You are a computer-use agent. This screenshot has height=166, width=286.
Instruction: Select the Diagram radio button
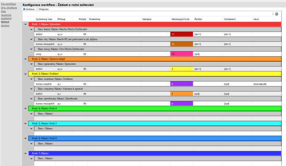tap(37, 9)
